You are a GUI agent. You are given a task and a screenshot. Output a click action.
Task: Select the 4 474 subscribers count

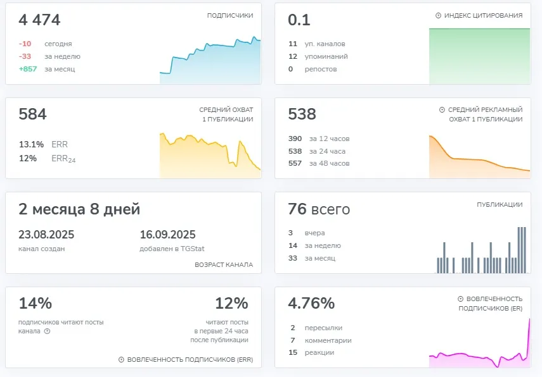pos(39,20)
